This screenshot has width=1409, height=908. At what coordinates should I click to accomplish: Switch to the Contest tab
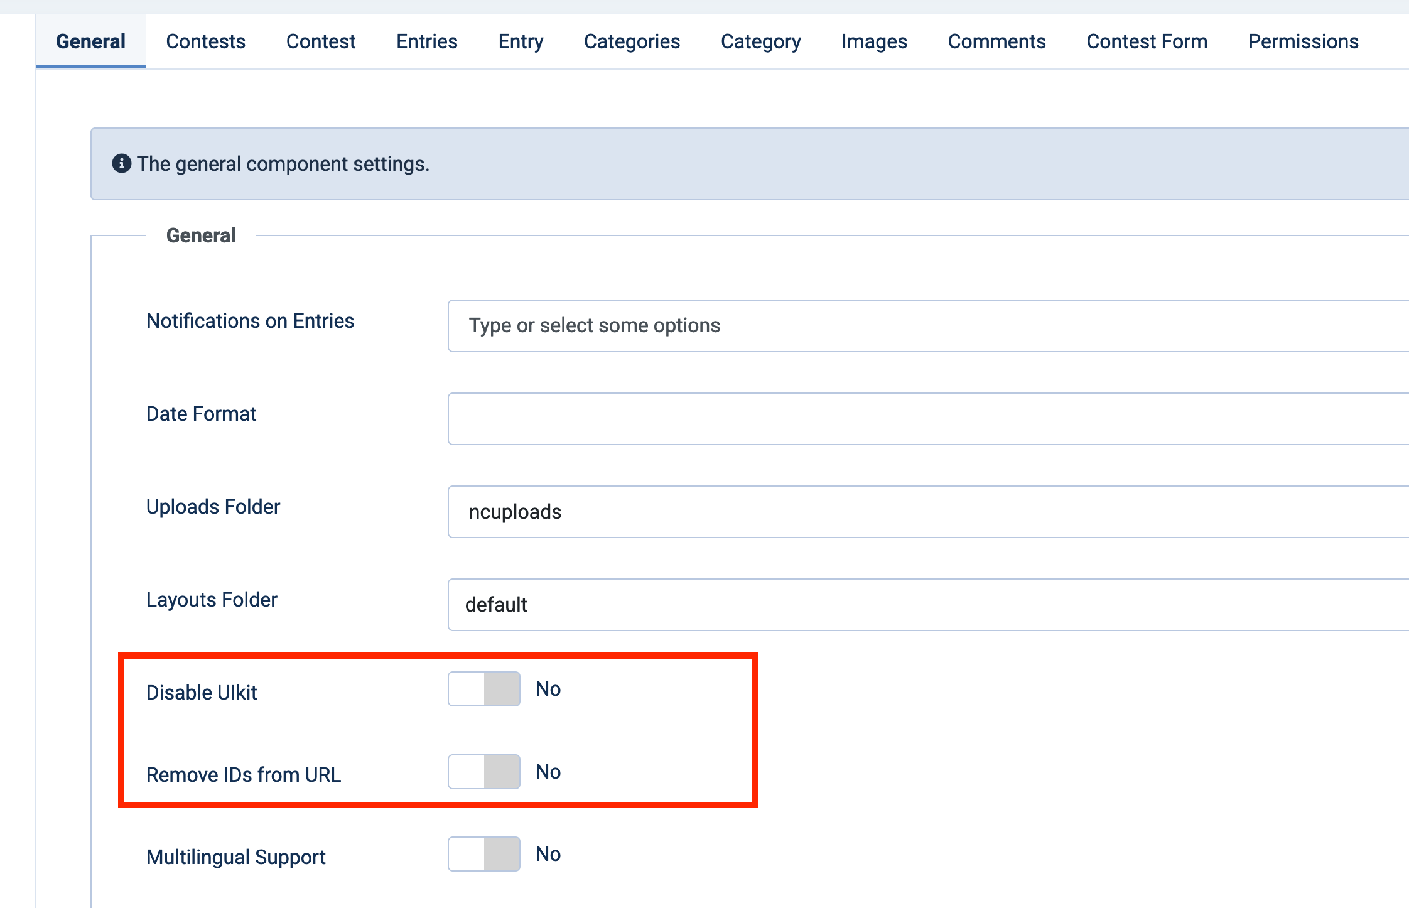tap(320, 40)
